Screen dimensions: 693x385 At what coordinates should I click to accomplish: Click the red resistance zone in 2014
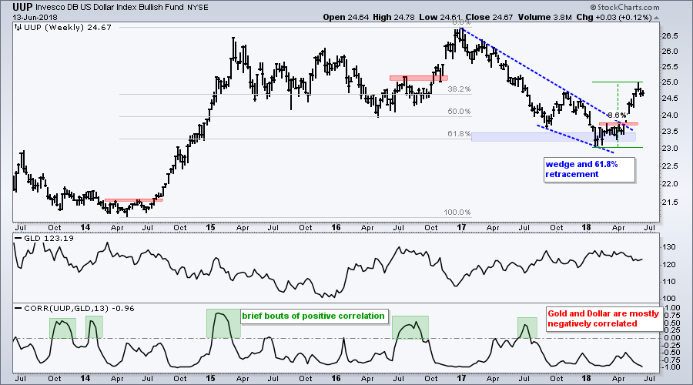[133, 200]
